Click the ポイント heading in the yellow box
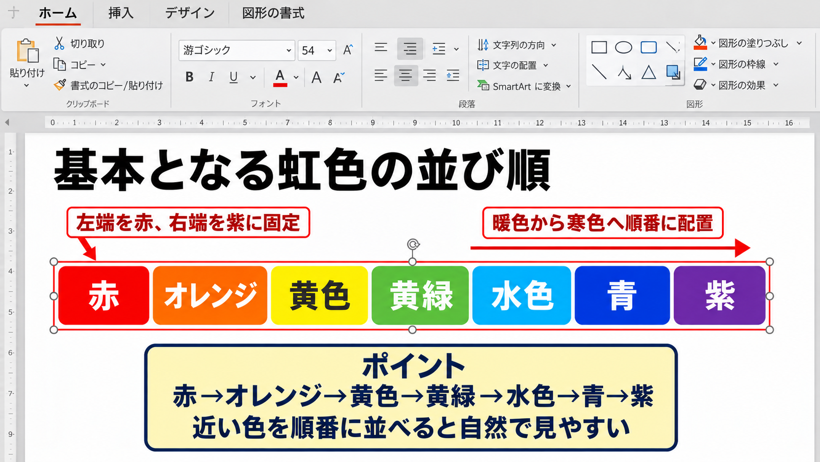Screen dimensions: 820x462 [413, 366]
